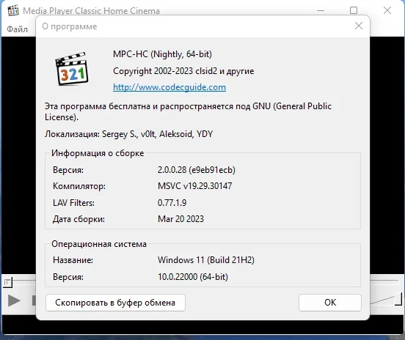The image size is (405, 340).
Task: Select LAV Filters value 0.77.1.9
Action: [172, 203]
